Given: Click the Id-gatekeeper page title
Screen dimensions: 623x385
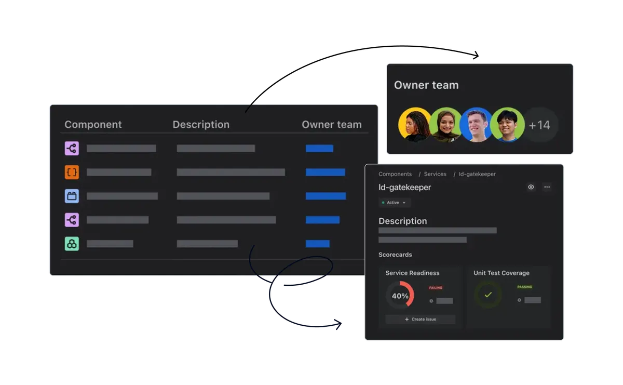Looking at the screenshot, I should (x=405, y=188).
